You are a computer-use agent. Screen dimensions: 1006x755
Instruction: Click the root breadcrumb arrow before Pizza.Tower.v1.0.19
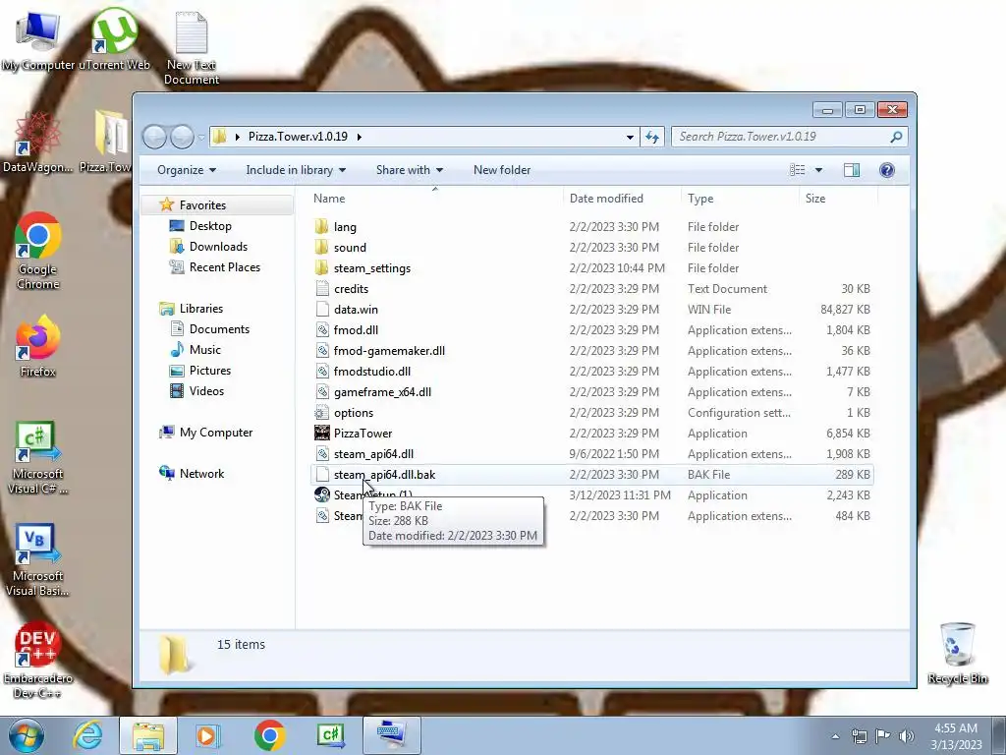point(238,137)
